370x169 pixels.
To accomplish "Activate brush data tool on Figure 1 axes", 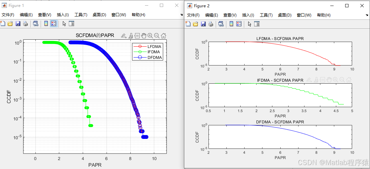I will 130,36.
